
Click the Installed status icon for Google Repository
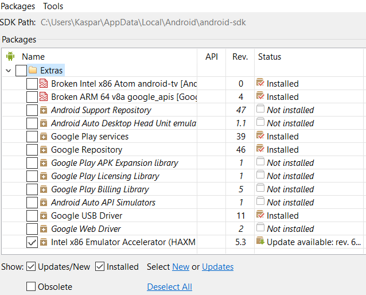260,149
